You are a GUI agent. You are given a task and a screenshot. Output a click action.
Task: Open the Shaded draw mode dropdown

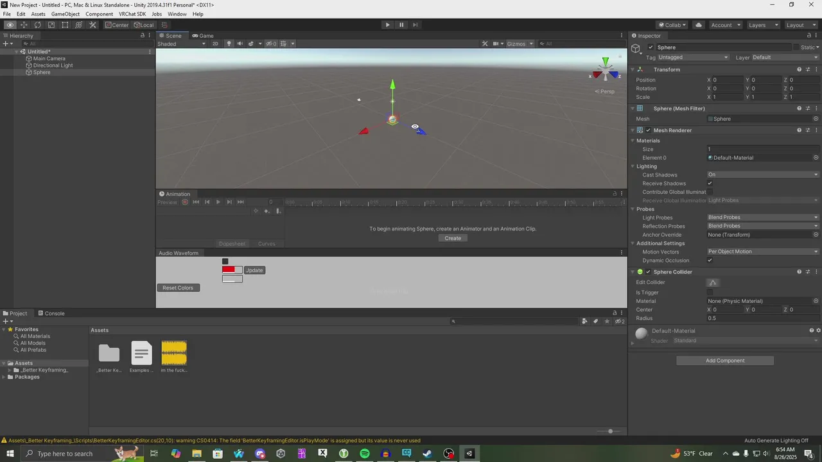tap(182, 44)
